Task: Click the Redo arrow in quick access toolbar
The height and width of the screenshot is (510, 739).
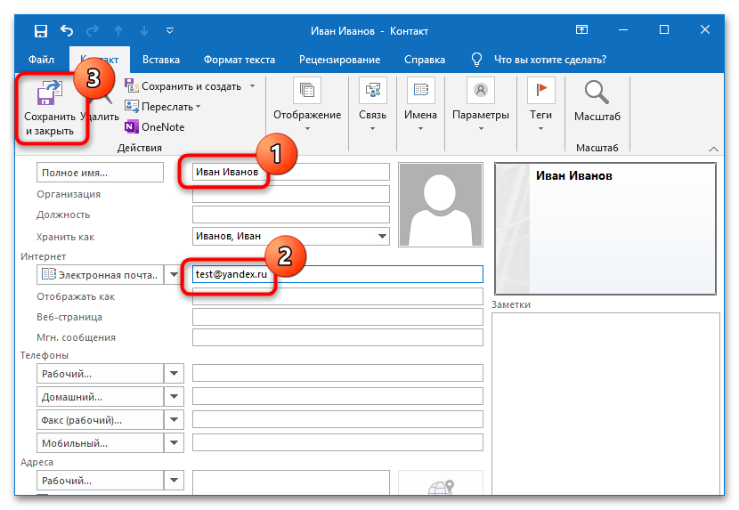Action: click(x=93, y=30)
